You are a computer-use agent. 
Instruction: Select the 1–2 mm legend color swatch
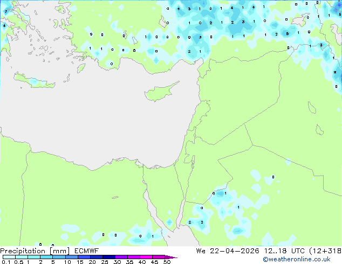point(34,257)
